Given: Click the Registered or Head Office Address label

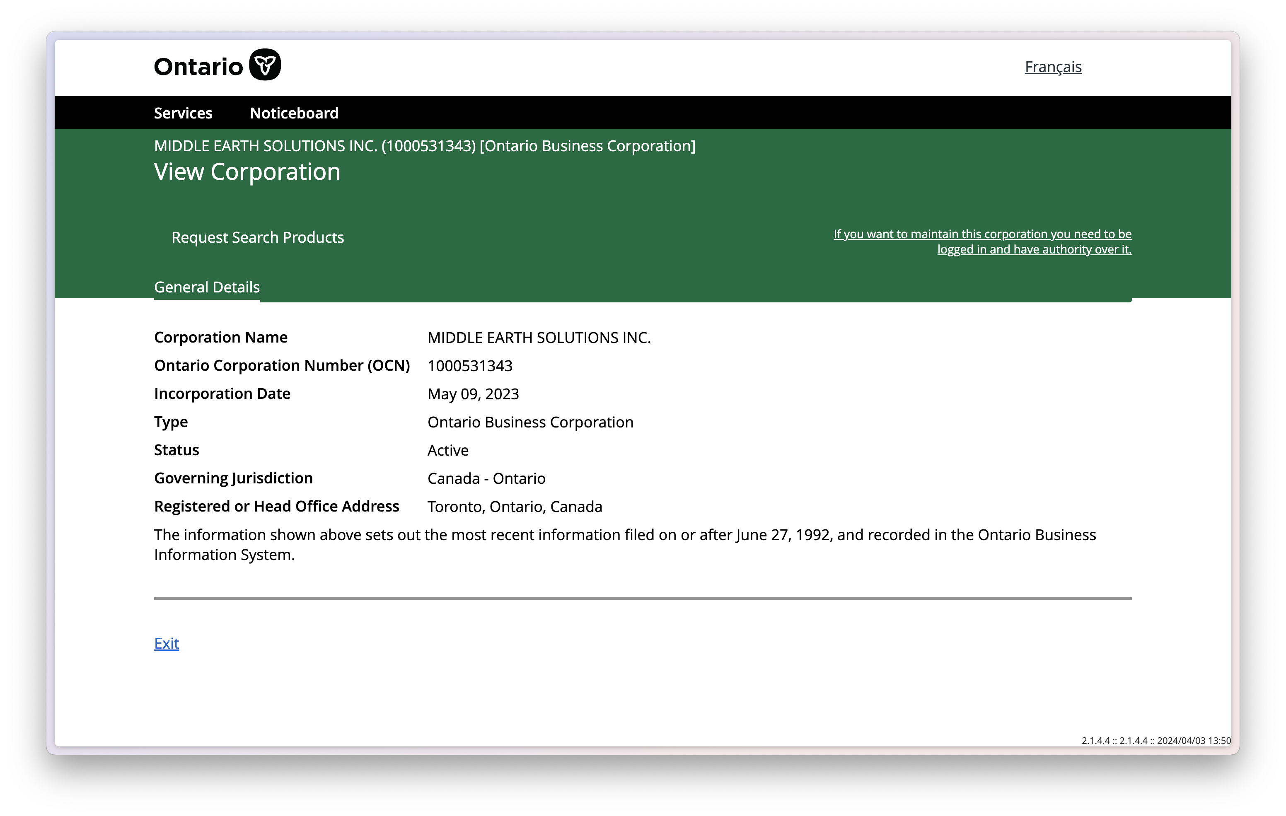Looking at the screenshot, I should coord(277,506).
